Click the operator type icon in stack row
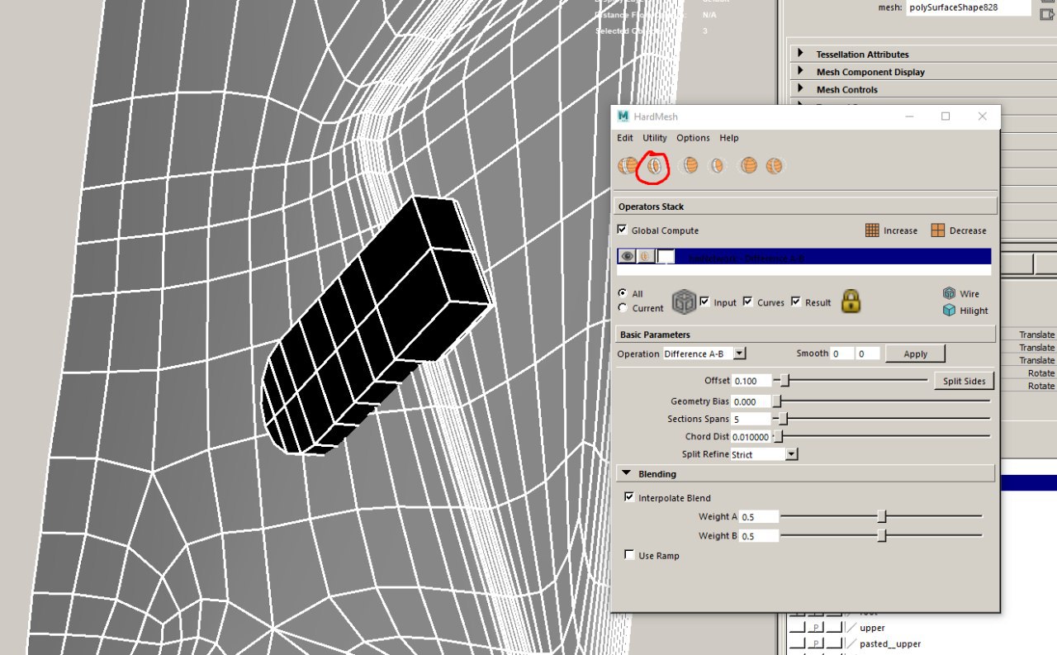 click(646, 257)
